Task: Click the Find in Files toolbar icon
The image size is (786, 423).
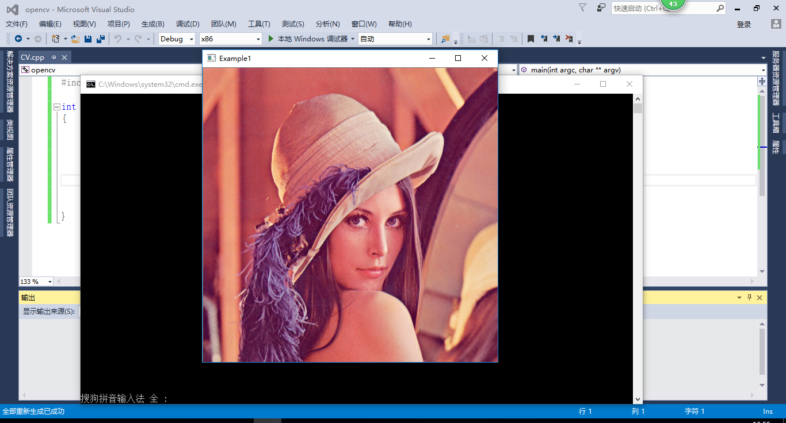Action: (445, 39)
